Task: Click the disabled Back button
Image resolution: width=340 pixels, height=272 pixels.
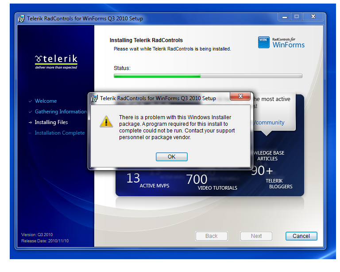Action: coord(212,236)
